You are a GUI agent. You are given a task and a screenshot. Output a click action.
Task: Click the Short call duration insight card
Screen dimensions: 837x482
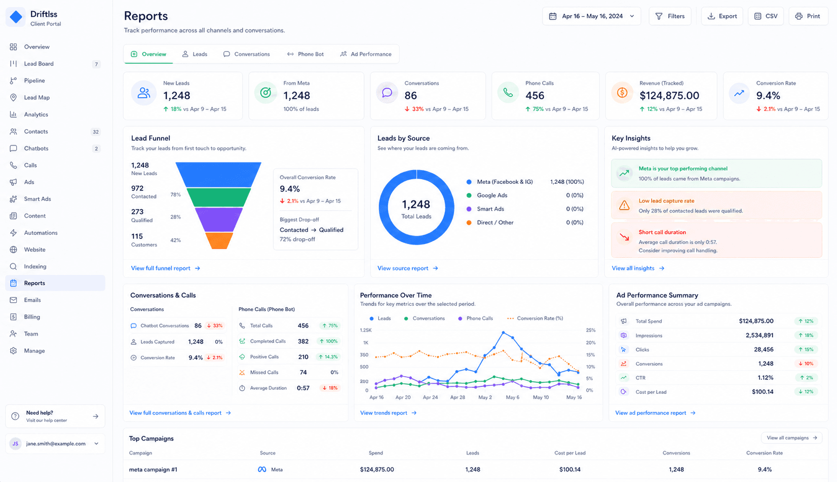pos(716,241)
